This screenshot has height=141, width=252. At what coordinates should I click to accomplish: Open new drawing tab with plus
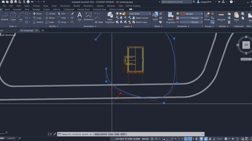coord(43,31)
